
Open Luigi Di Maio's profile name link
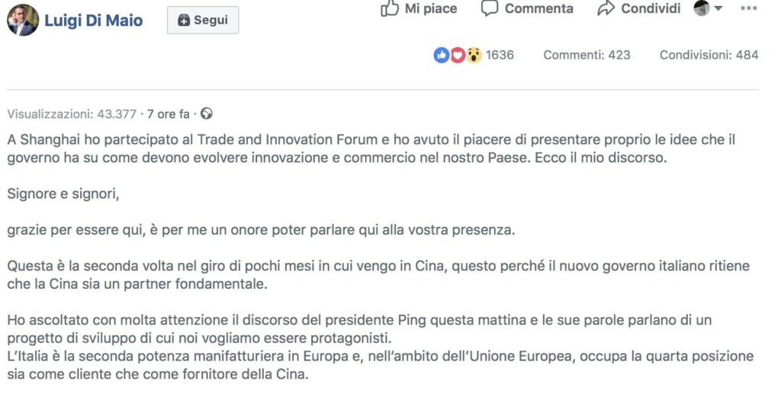click(x=93, y=21)
